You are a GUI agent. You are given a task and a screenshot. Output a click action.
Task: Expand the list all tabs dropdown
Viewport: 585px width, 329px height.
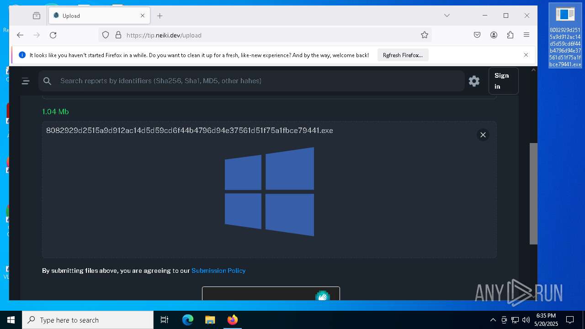tap(447, 16)
